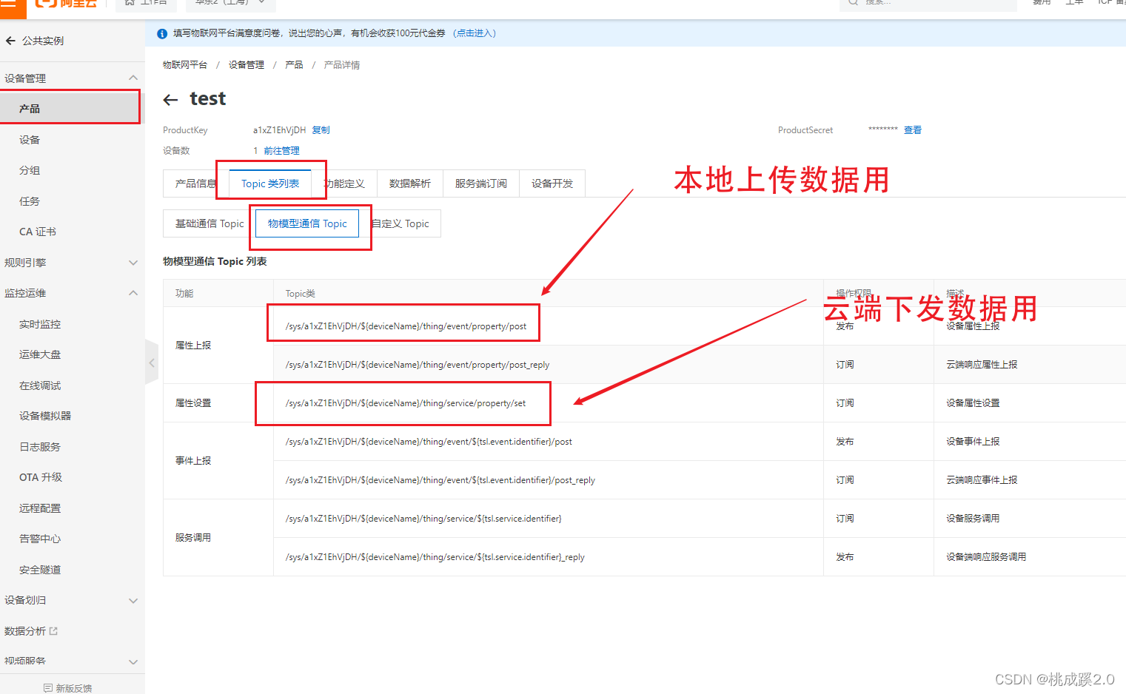Go to OTA 升级 in the sidebar

click(x=41, y=477)
